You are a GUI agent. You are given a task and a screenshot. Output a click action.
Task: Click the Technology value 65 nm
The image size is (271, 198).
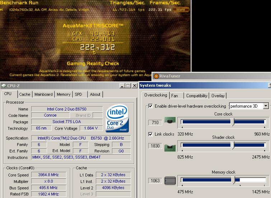pos(41,128)
